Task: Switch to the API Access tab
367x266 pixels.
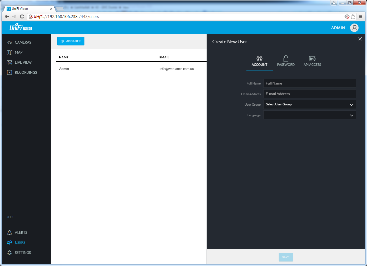Action: point(312,61)
